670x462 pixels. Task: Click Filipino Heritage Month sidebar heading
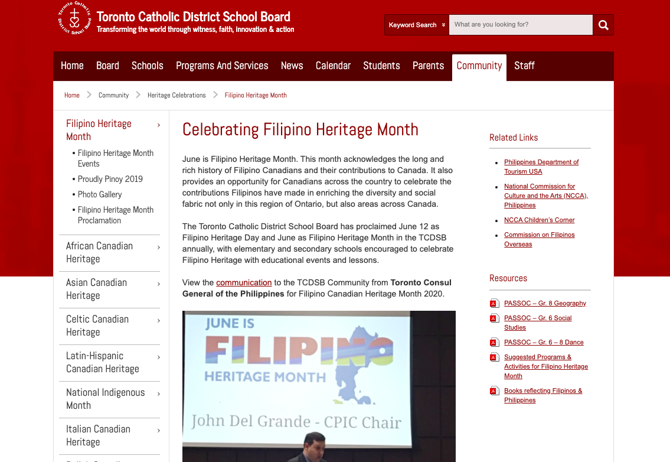[x=99, y=130]
